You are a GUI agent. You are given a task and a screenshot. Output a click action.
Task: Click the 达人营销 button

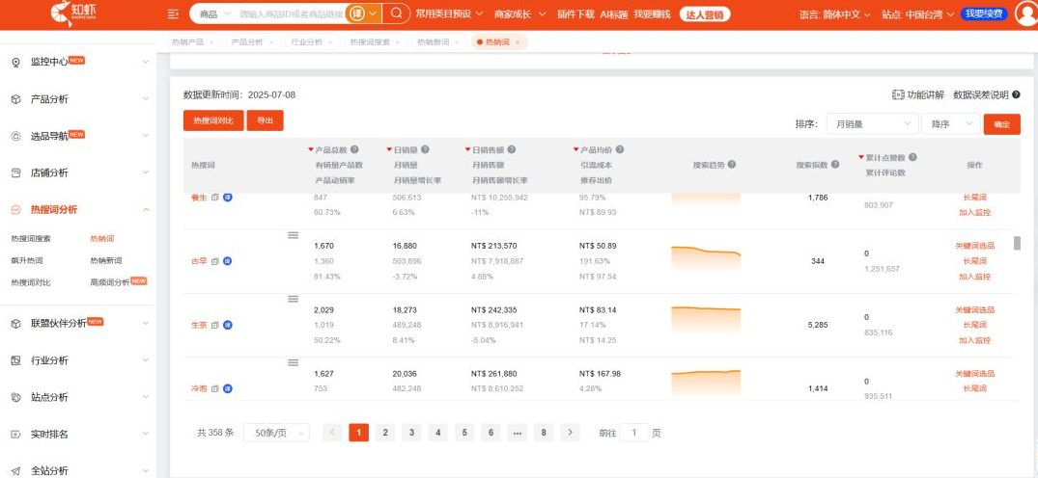click(705, 13)
